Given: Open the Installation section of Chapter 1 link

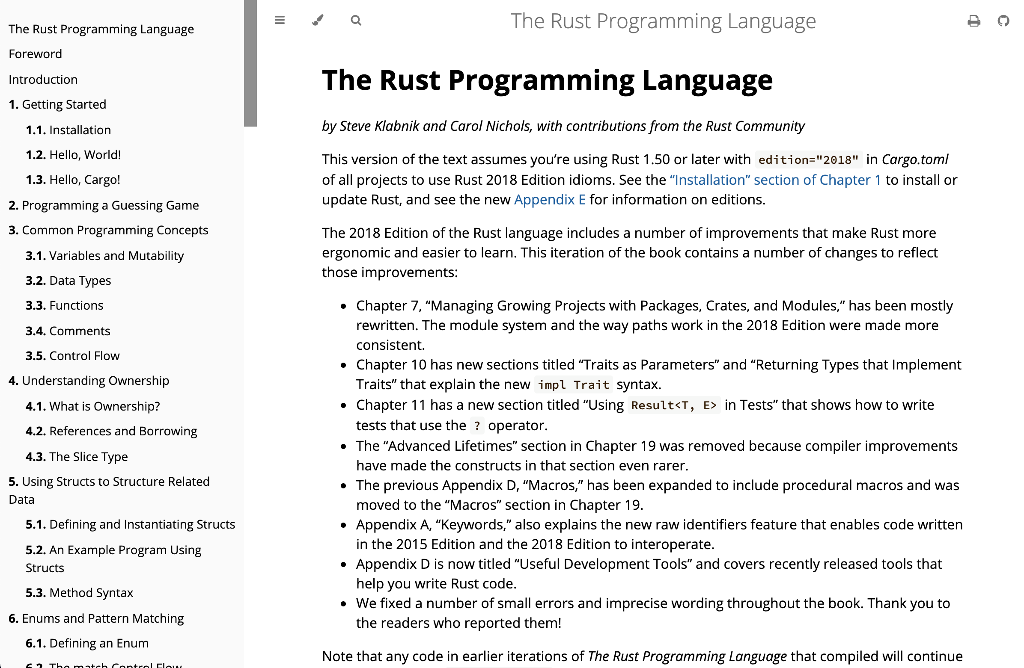Looking at the screenshot, I should point(775,180).
